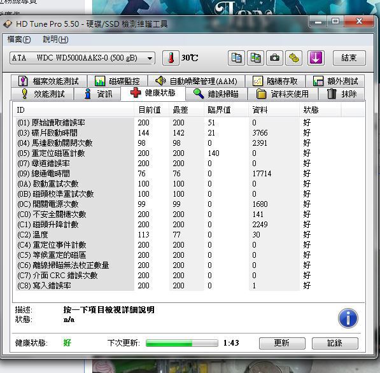Image resolution: width=380 pixels, height=373 pixels.
Task: Switch to the 磁碟監控 tab
Action: (117, 81)
